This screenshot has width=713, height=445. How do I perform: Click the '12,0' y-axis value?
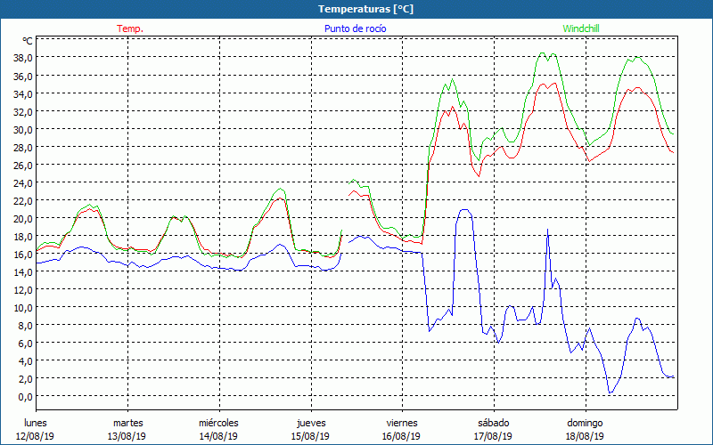pyautogui.click(x=24, y=290)
